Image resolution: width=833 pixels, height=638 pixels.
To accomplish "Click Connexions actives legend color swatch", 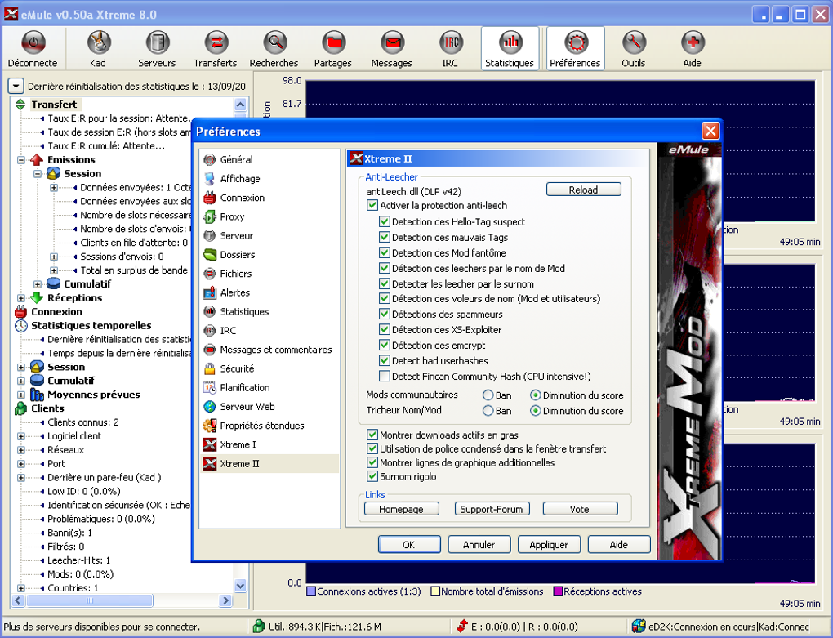I will tap(311, 591).
